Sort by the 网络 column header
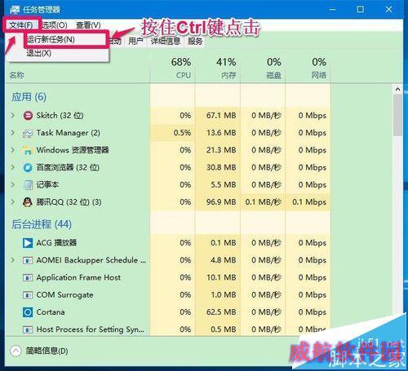 pos(308,68)
